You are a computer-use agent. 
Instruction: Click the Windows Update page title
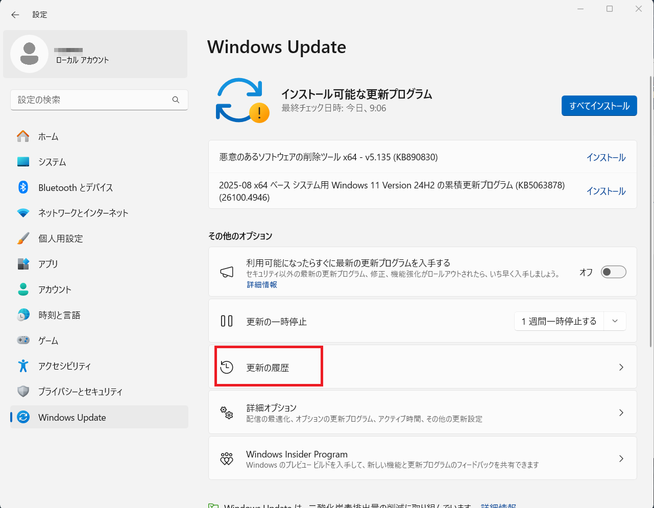pyautogui.click(x=277, y=47)
